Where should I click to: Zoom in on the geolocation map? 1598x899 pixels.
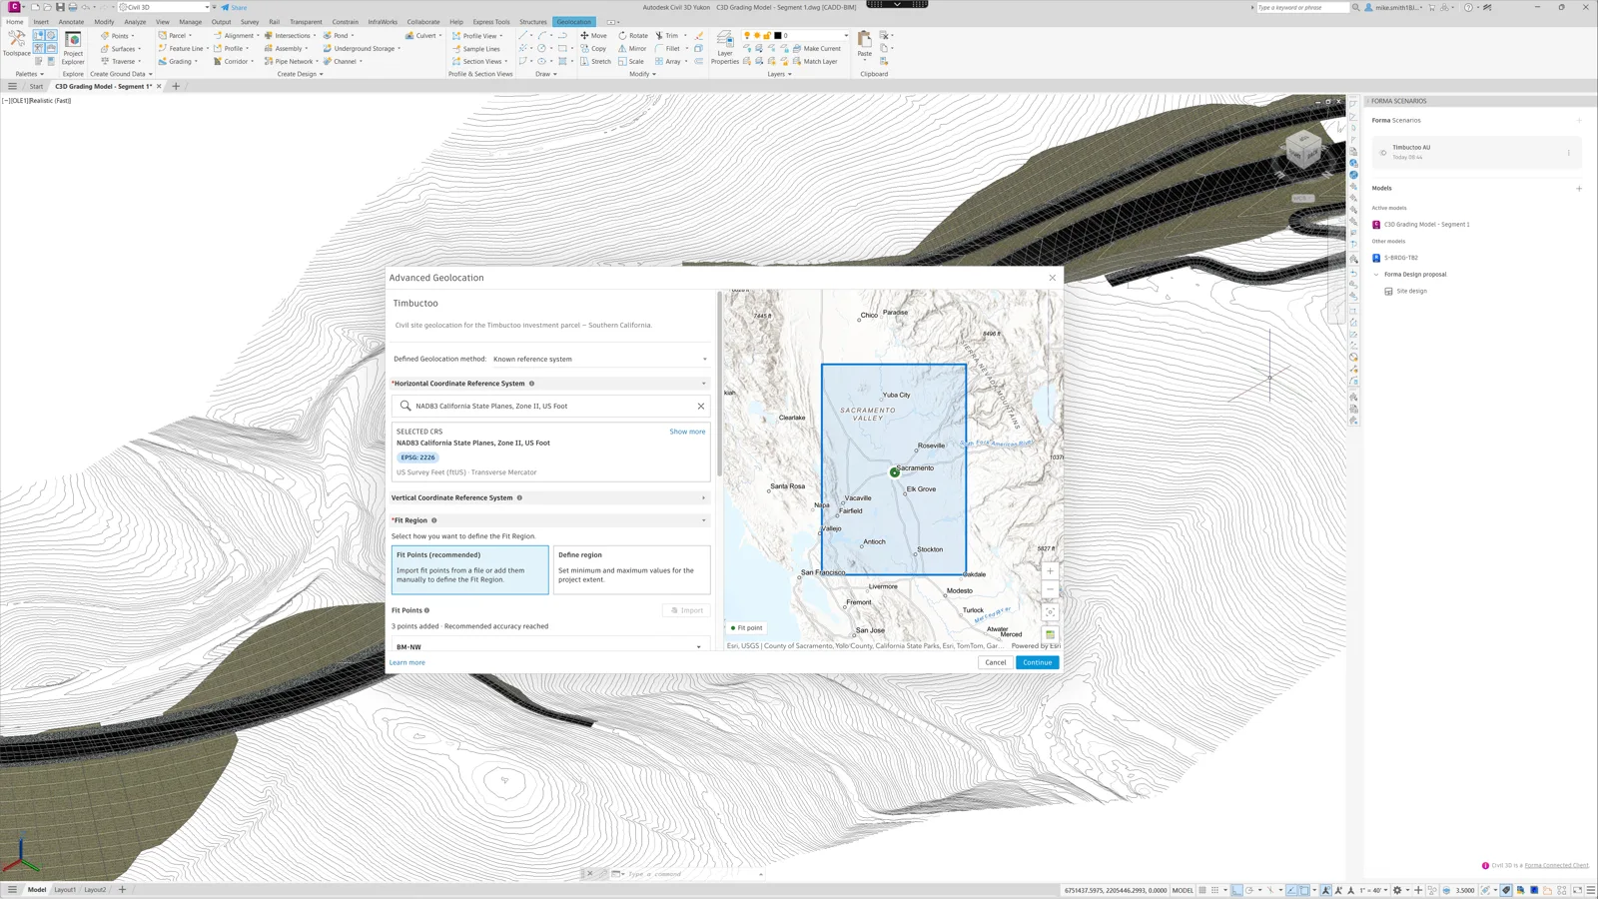point(1050,572)
